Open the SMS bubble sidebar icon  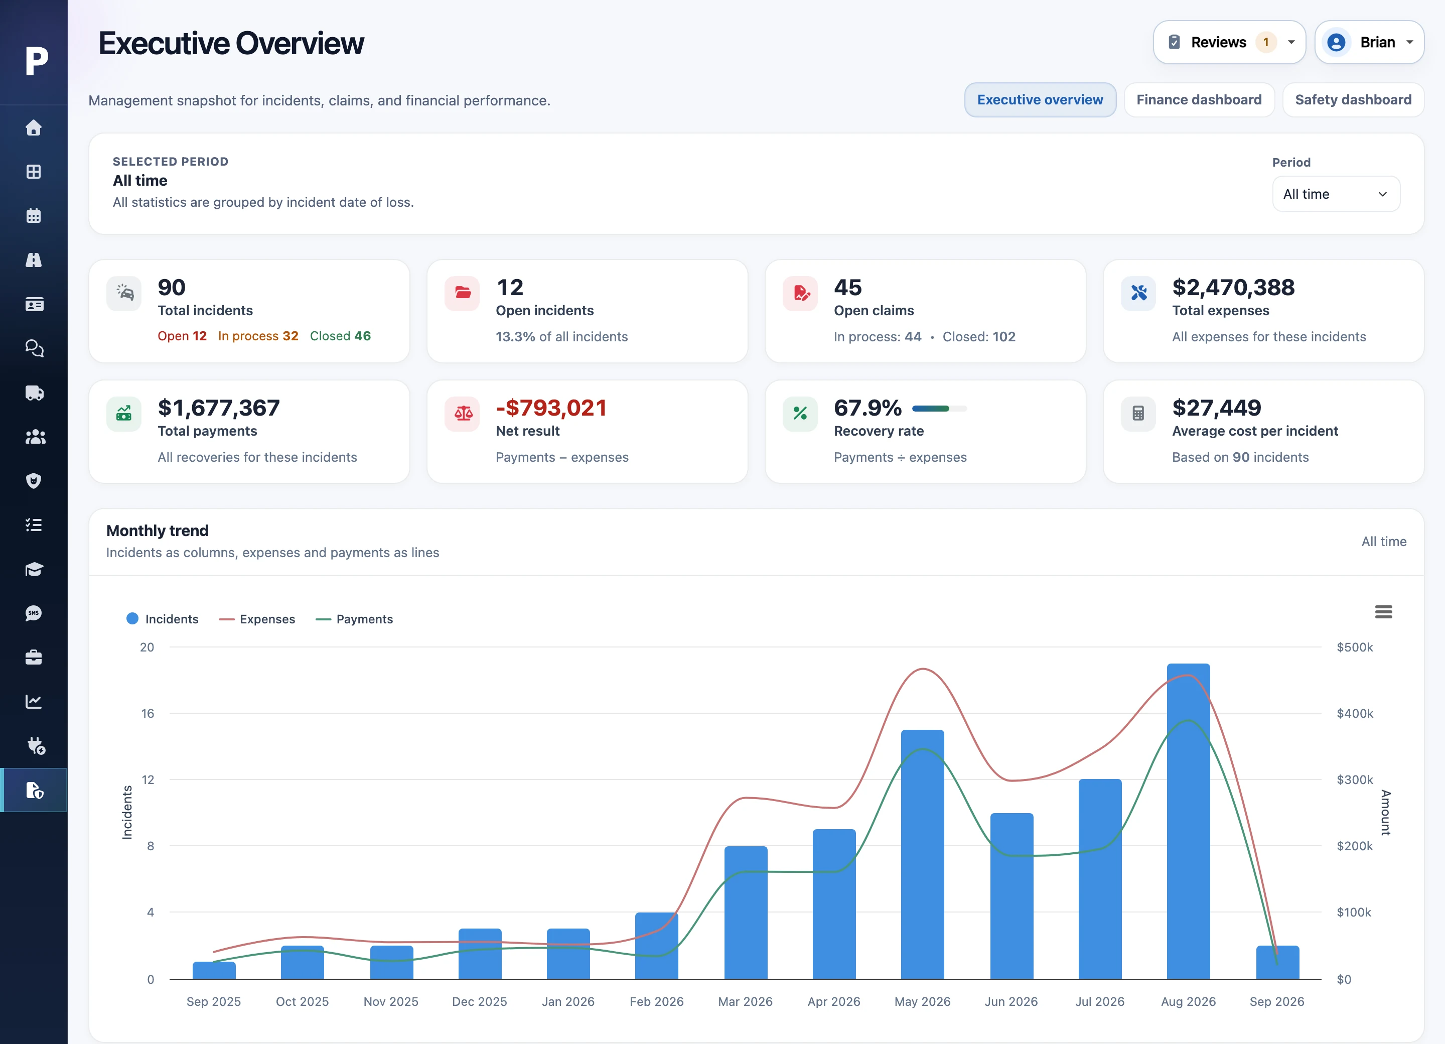[x=34, y=613]
